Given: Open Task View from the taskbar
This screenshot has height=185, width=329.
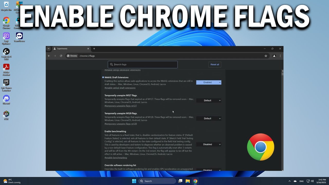Looking at the screenshot, I should click(180, 181).
